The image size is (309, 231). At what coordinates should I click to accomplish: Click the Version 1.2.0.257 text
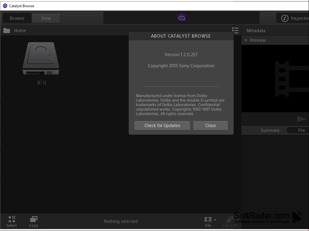point(181,55)
